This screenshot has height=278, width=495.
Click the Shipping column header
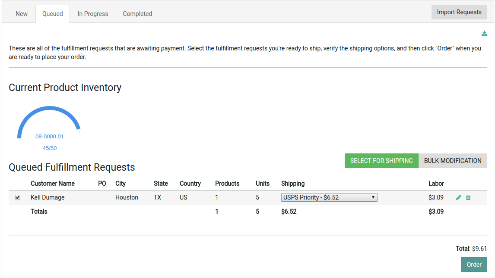click(x=293, y=183)
